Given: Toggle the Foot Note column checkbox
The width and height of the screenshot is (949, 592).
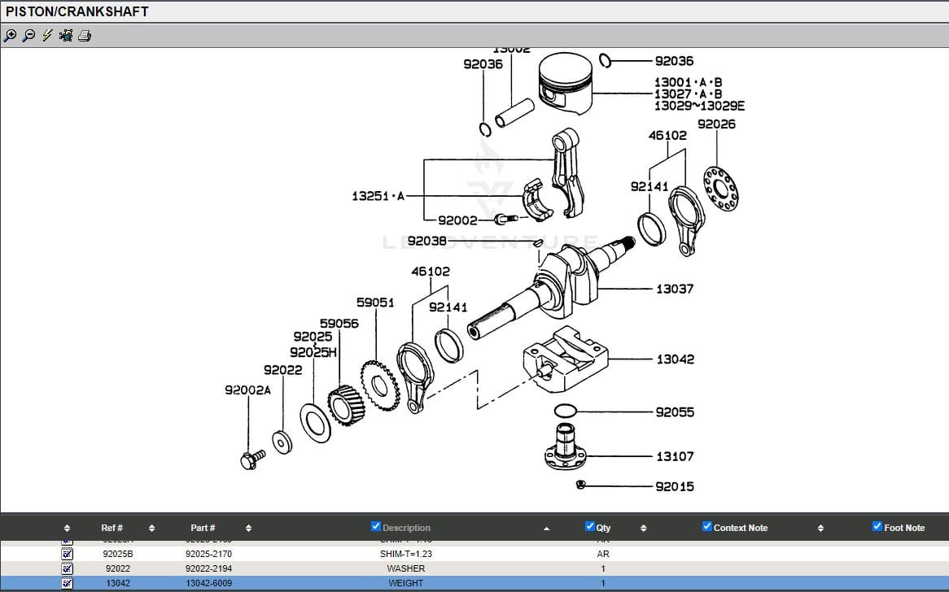Looking at the screenshot, I should click(877, 527).
